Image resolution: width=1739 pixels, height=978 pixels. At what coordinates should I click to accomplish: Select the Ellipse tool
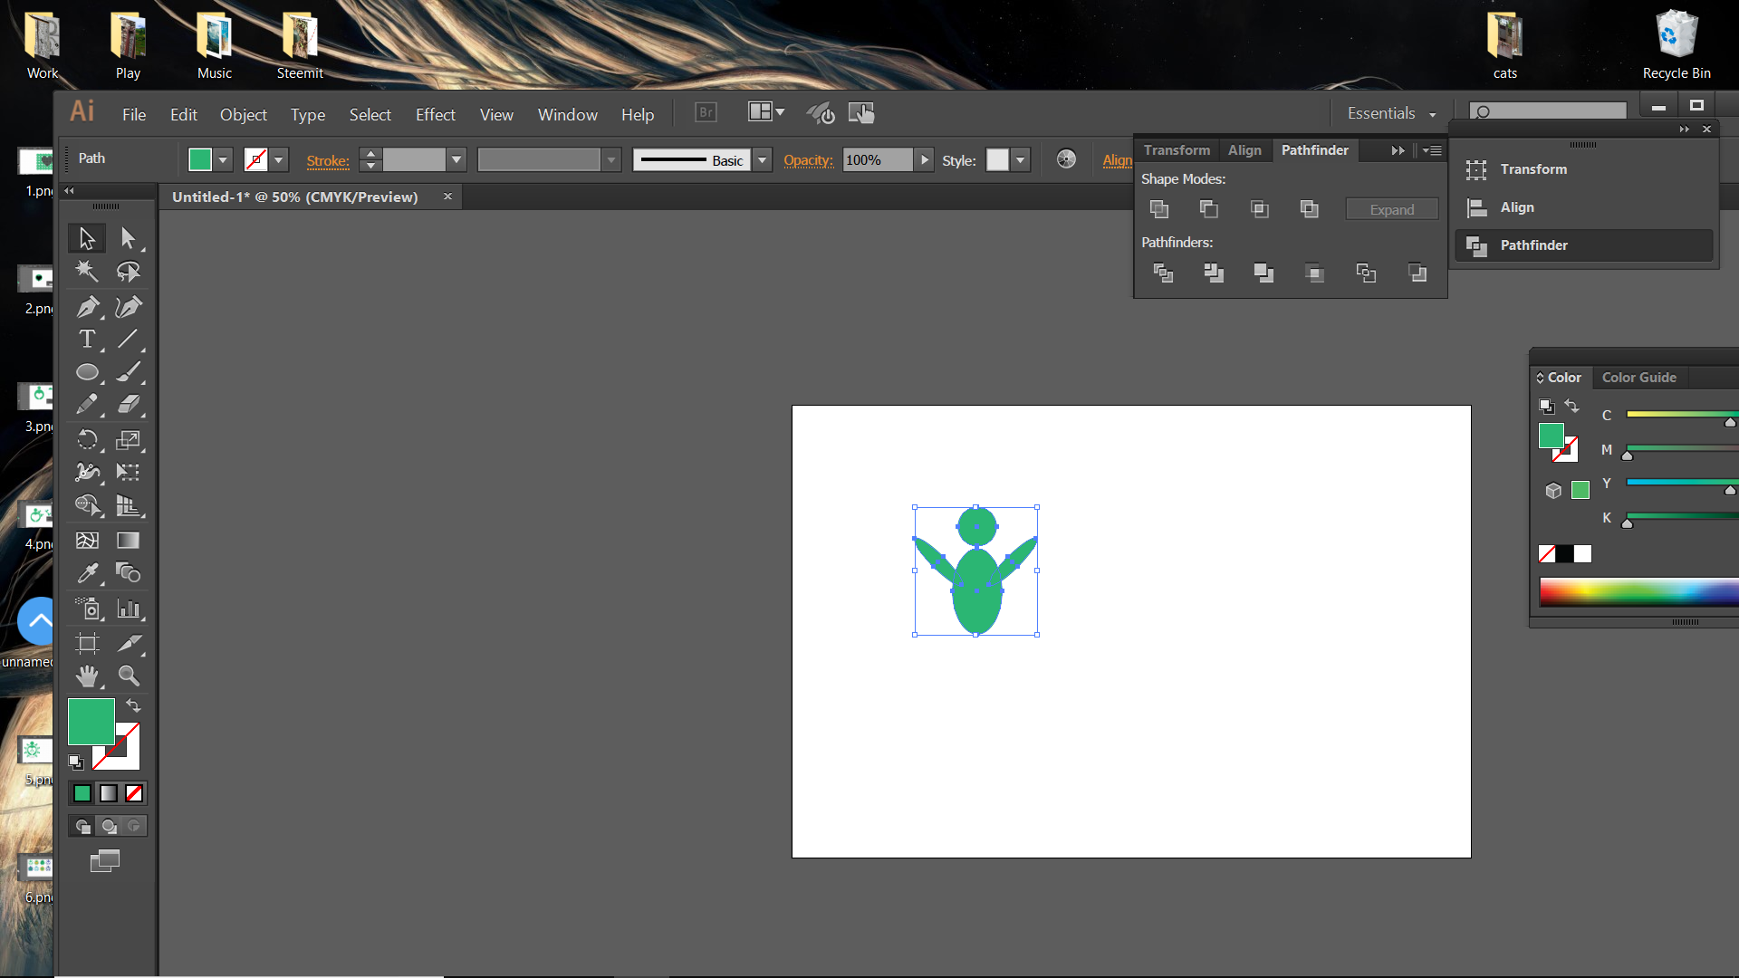[x=87, y=371]
